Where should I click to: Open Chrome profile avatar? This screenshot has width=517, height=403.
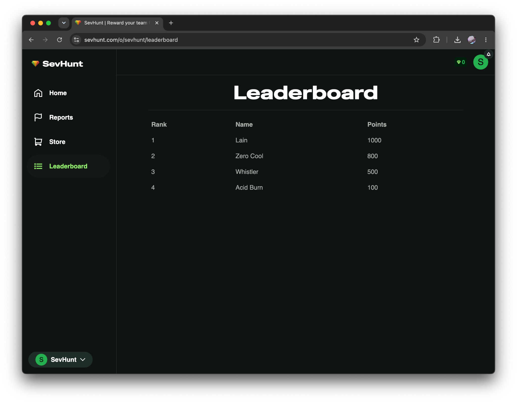(472, 40)
